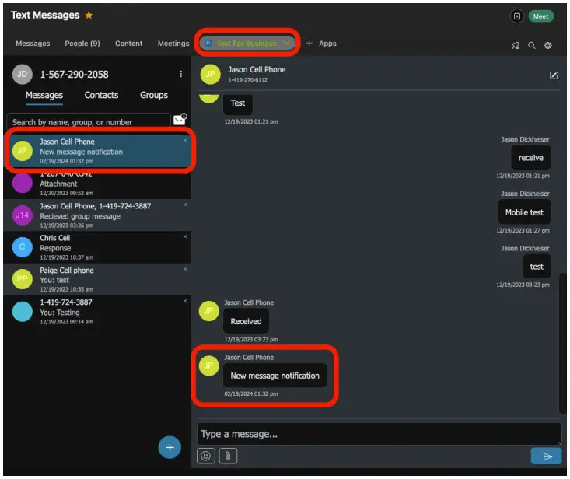Start a new message with the blue plus button
The image size is (570, 479).
point(170,447)
